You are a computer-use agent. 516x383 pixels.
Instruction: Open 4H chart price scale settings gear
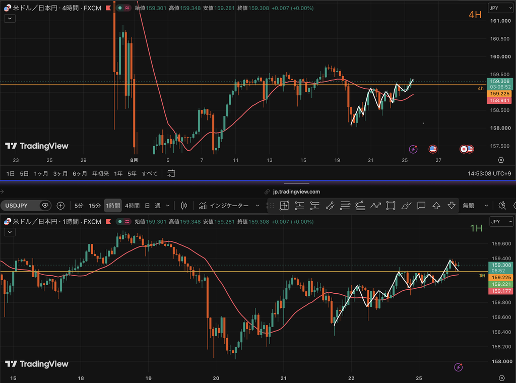tap(501, 160)
